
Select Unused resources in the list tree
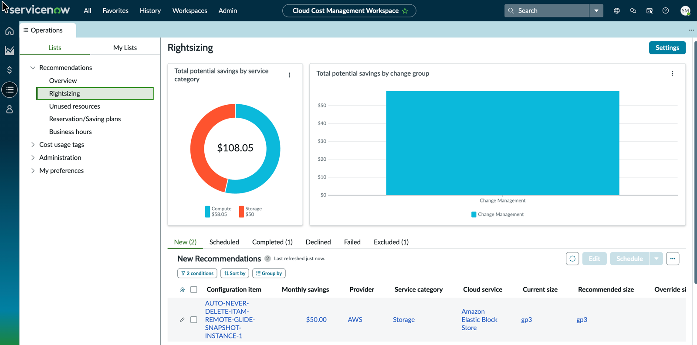[74, 106]
